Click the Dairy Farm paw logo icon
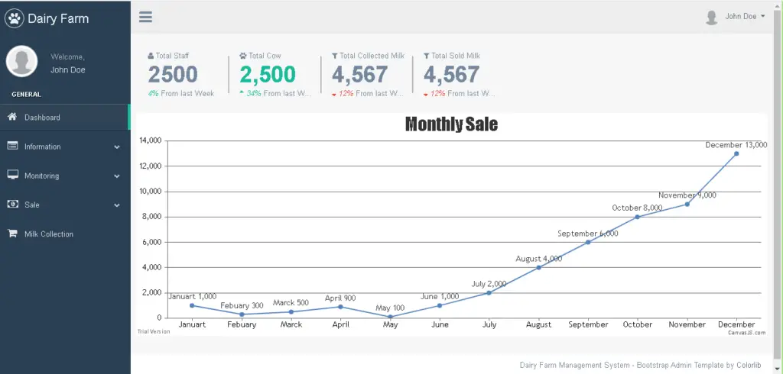Image resolution: width=783 pixels, height=374 pixels. click(15, 18)
